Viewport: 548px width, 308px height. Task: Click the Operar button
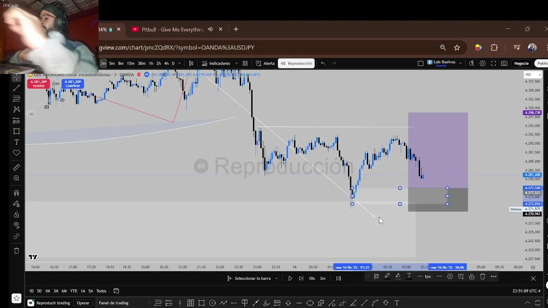(83, 303)
